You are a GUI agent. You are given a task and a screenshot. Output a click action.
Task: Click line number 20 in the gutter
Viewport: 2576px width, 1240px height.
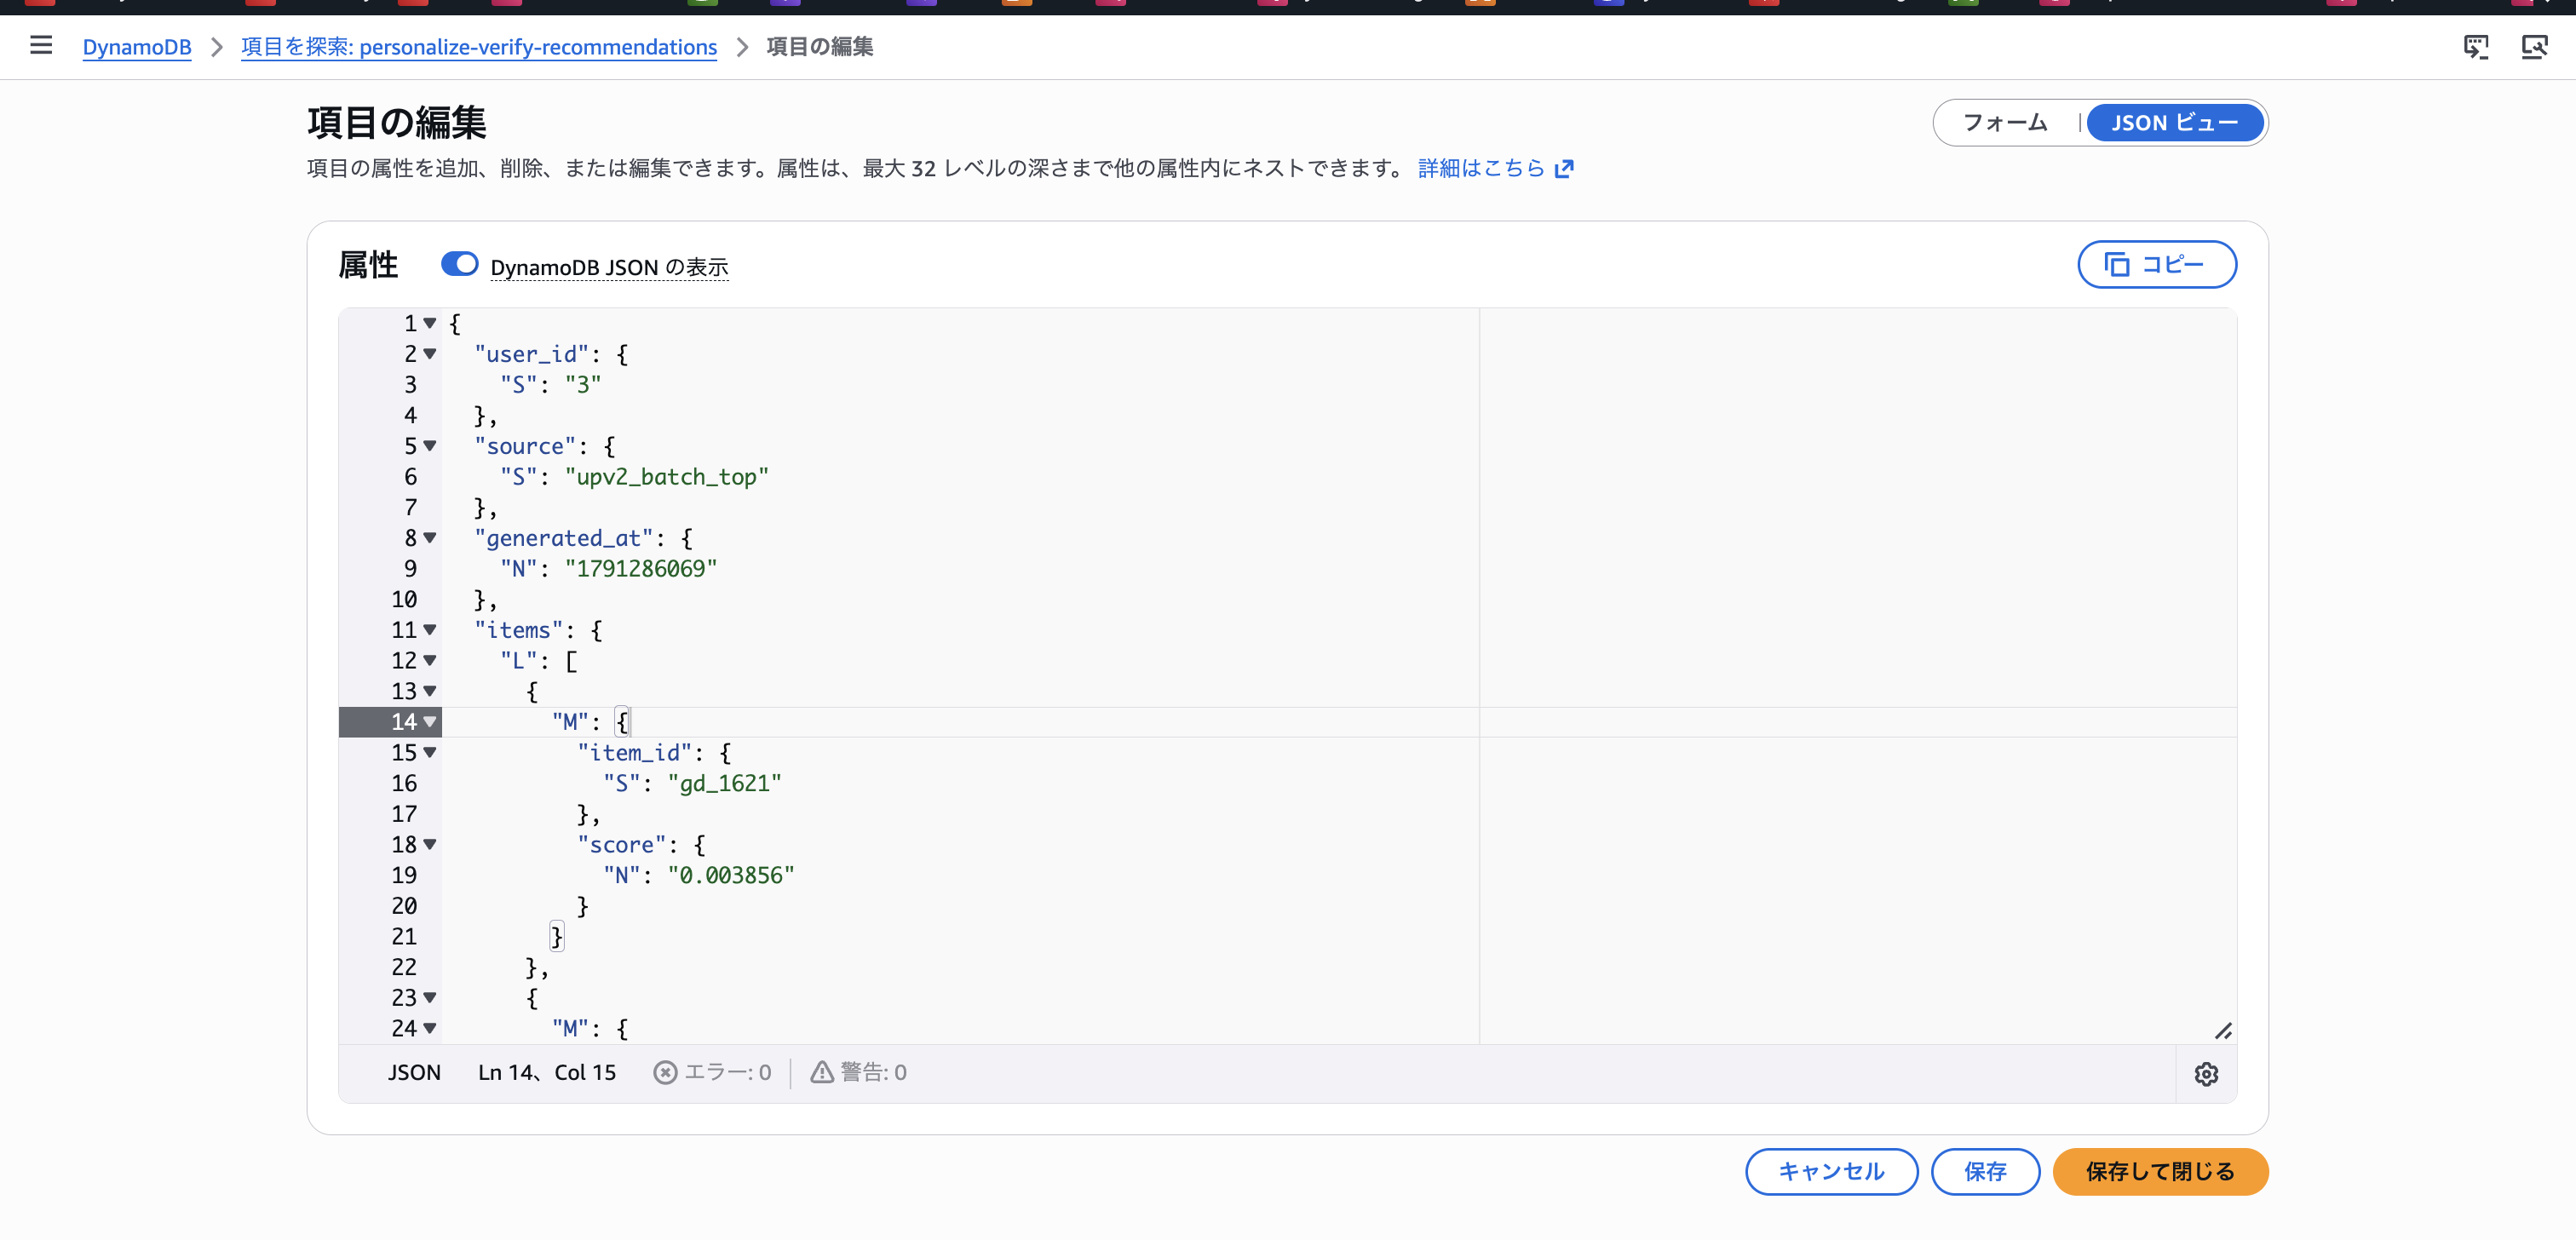point(404,906)
